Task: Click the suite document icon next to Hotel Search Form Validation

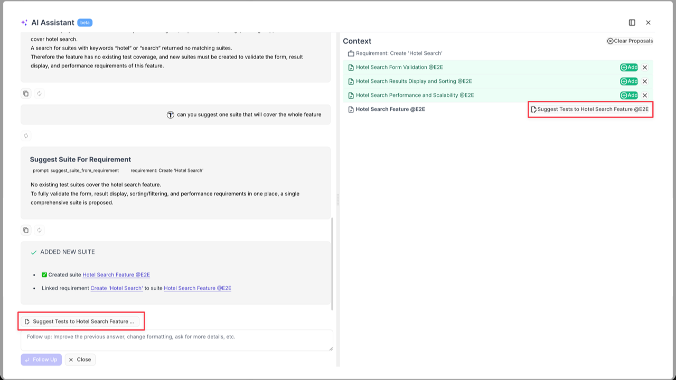Action: [351, 67]
